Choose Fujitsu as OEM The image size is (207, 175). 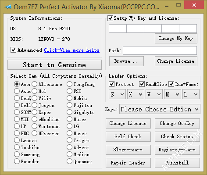69,105
